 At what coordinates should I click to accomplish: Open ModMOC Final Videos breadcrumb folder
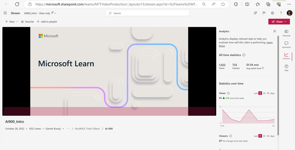point(87,129)
